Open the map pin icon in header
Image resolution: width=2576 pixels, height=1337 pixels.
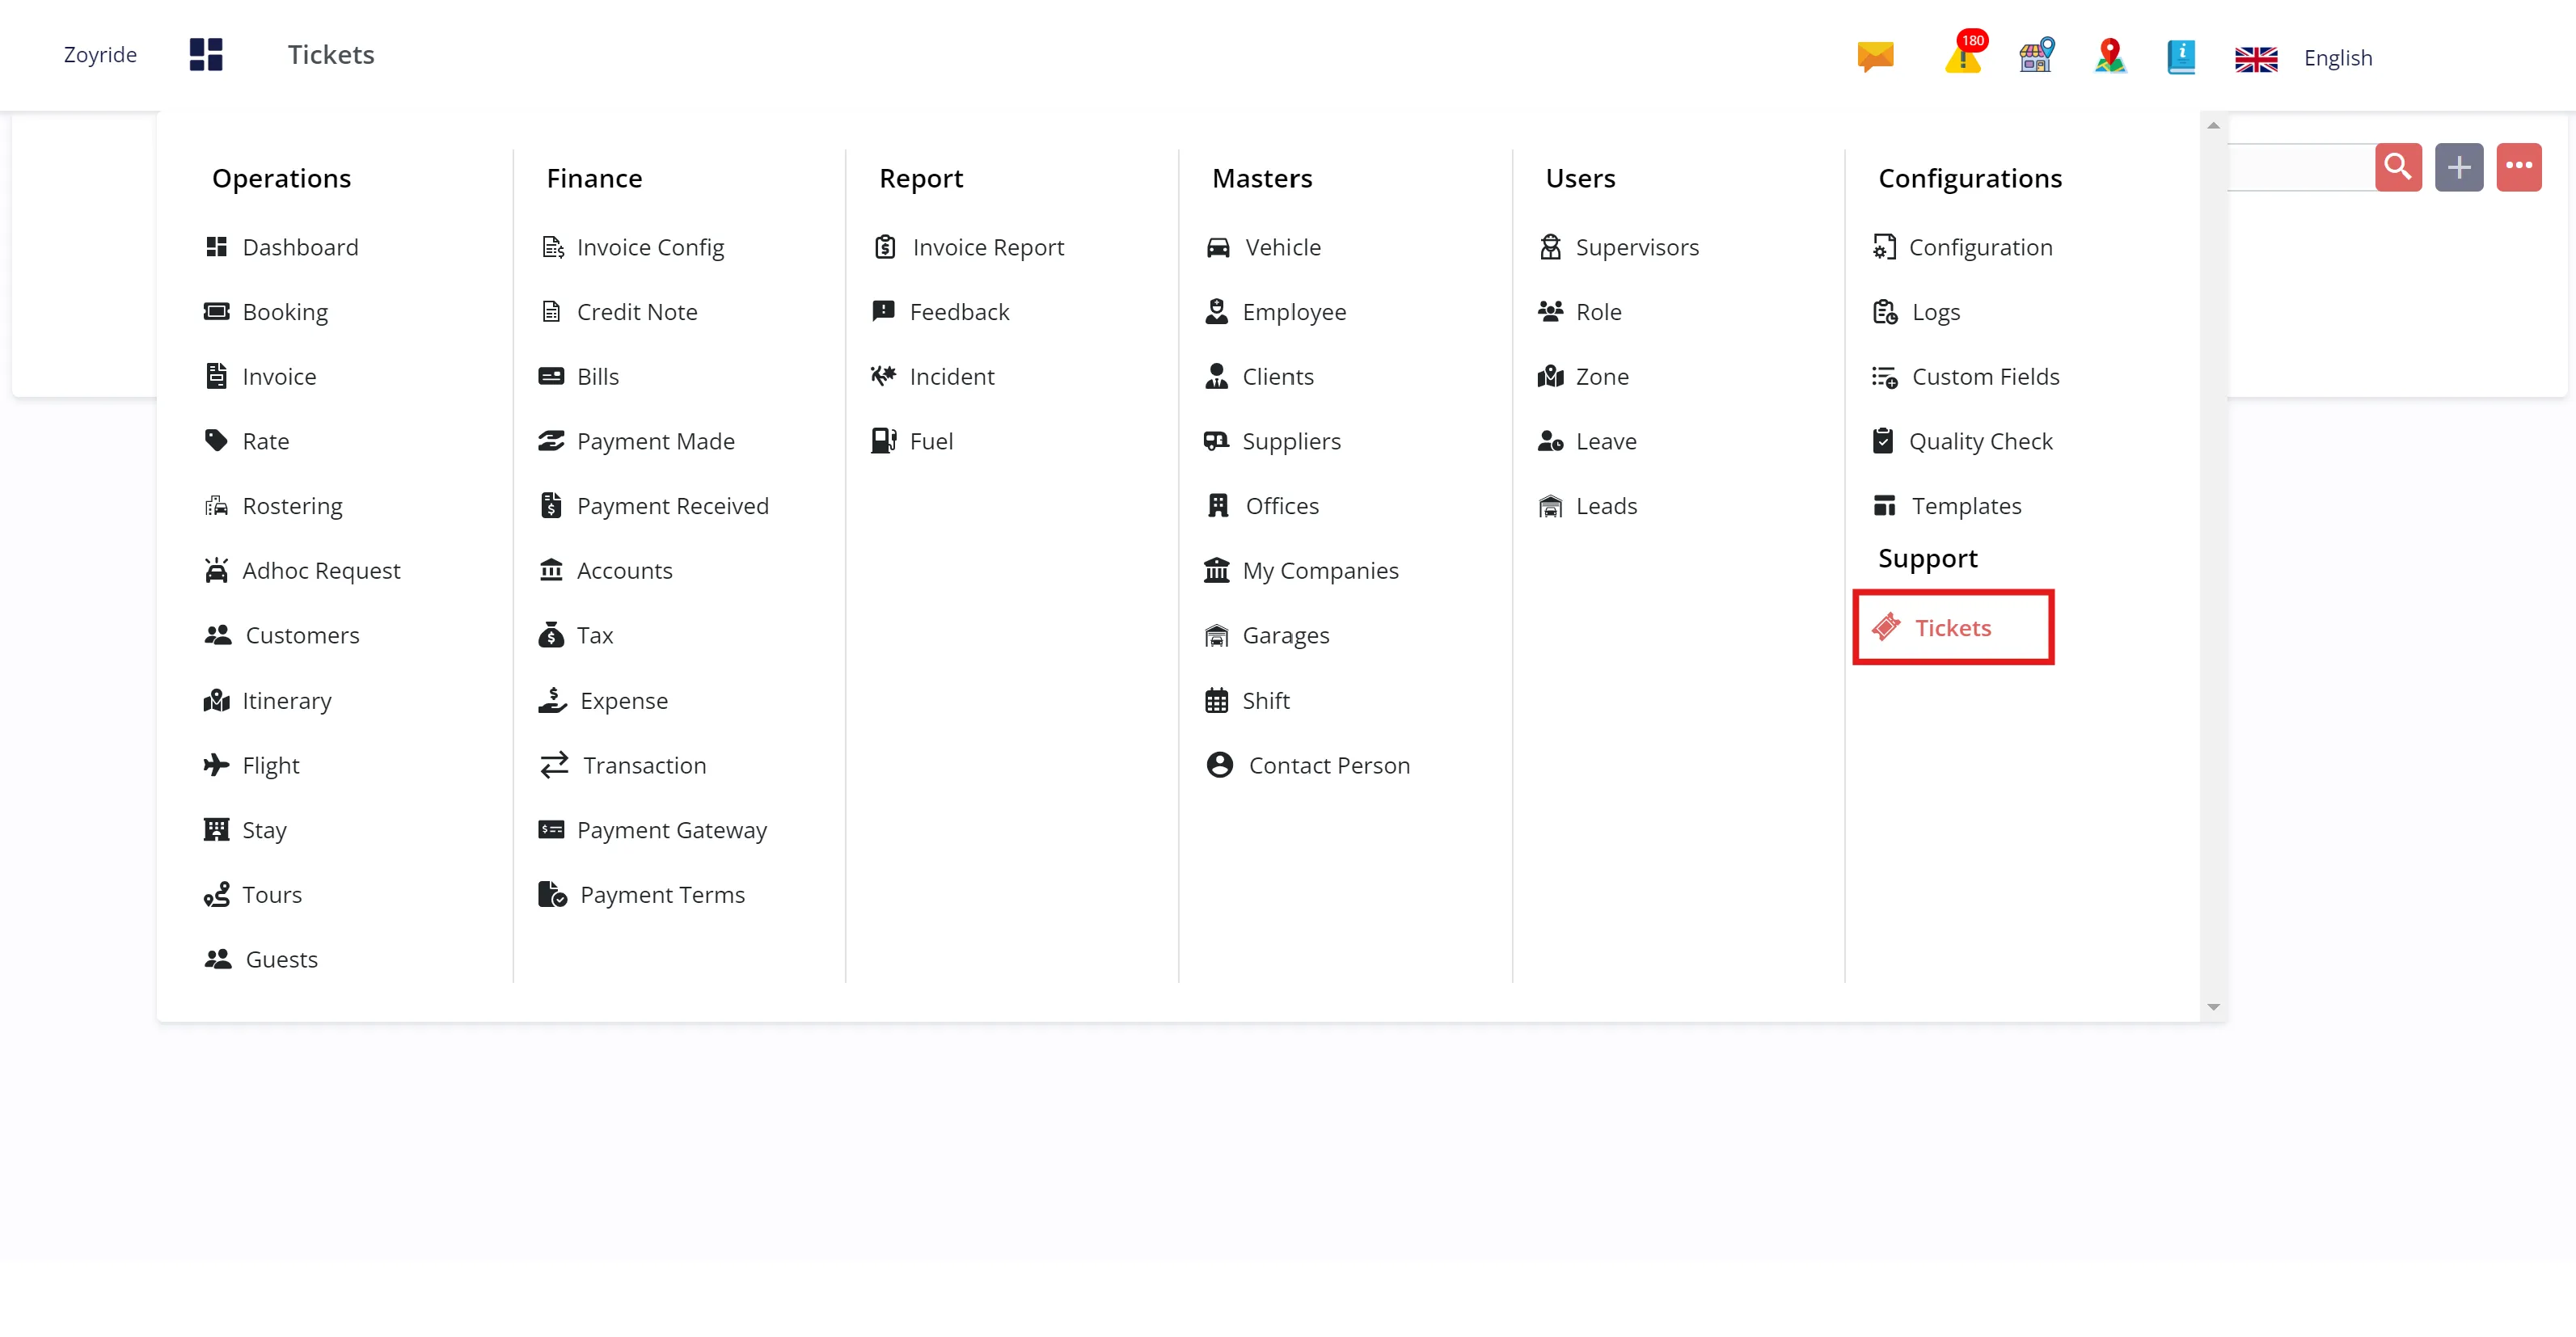pos(2110,56)
